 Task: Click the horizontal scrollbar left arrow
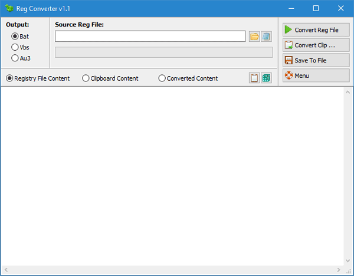(6, 270)
